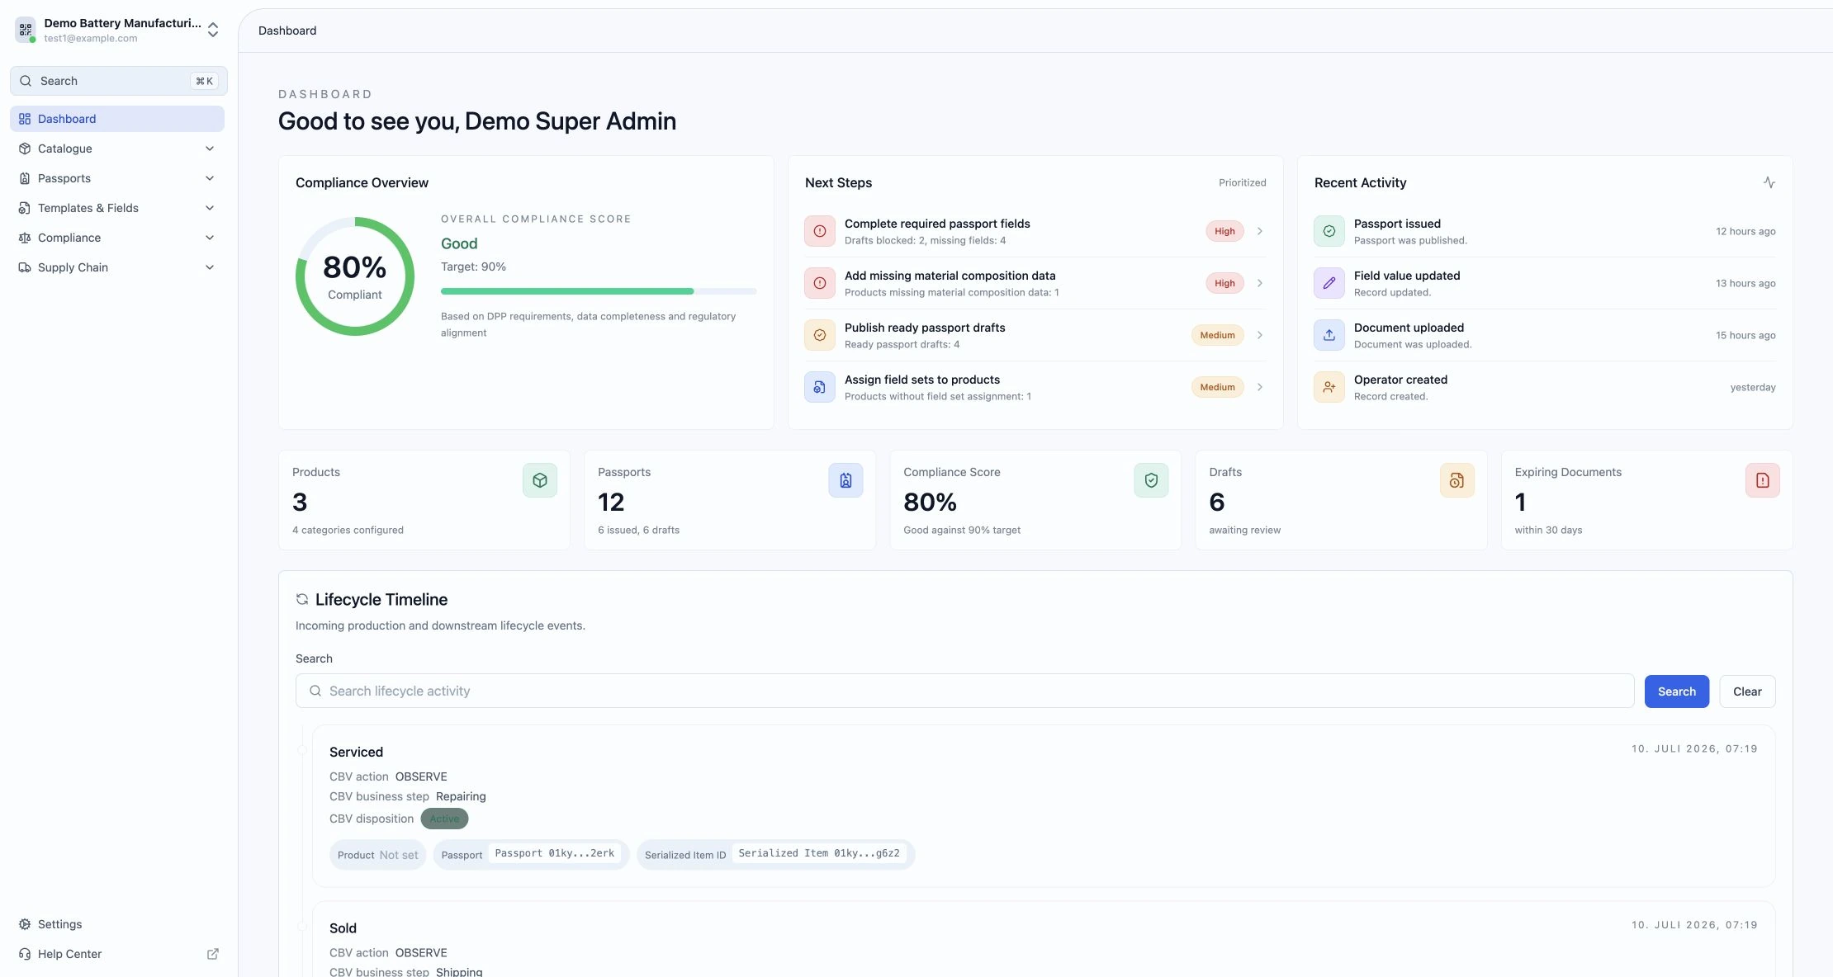1833x977 pixels.
Task: Click arrow on Complete required passport fields
Action: pyautogui.click(x=1260, y=231)
